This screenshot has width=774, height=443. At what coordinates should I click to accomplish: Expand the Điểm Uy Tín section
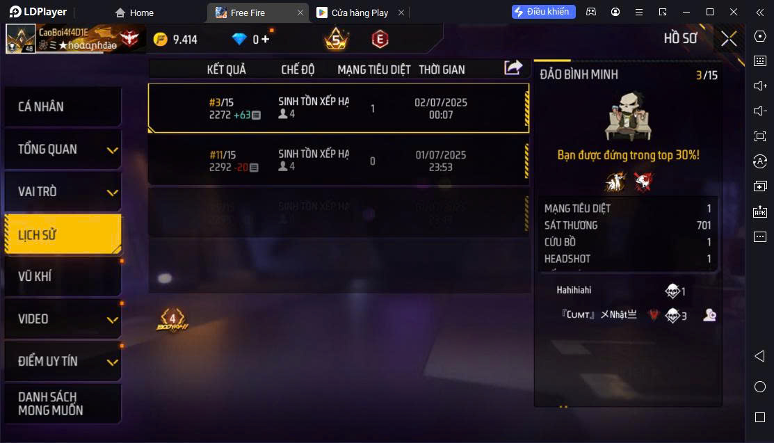coord(63,362)
